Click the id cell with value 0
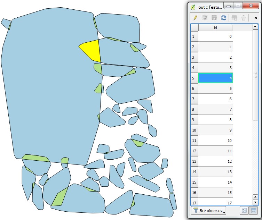This screenshot has width=262, height=220. (x=215, y=36)
